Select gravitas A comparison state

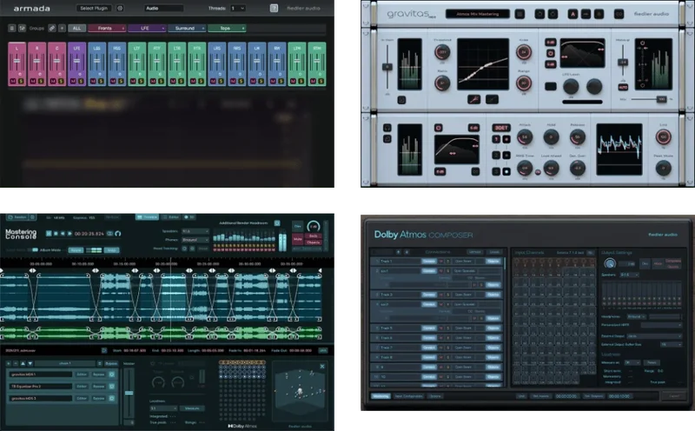[573, 14]
